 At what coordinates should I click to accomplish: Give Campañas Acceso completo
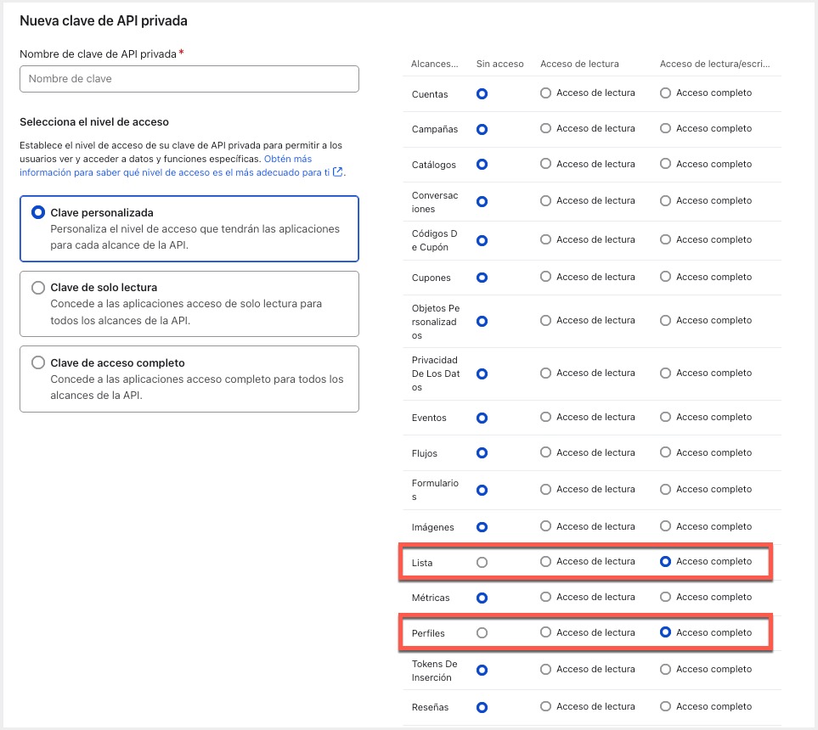(x=666, y=129)
